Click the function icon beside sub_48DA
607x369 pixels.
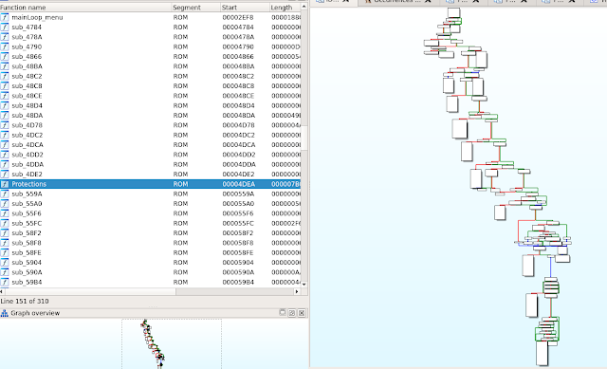click(x=4, y=116)
